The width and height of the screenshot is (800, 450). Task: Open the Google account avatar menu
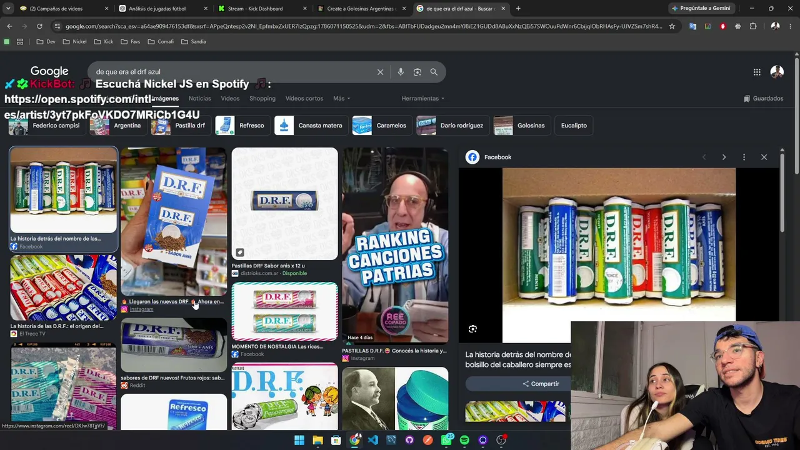[777, 72]
